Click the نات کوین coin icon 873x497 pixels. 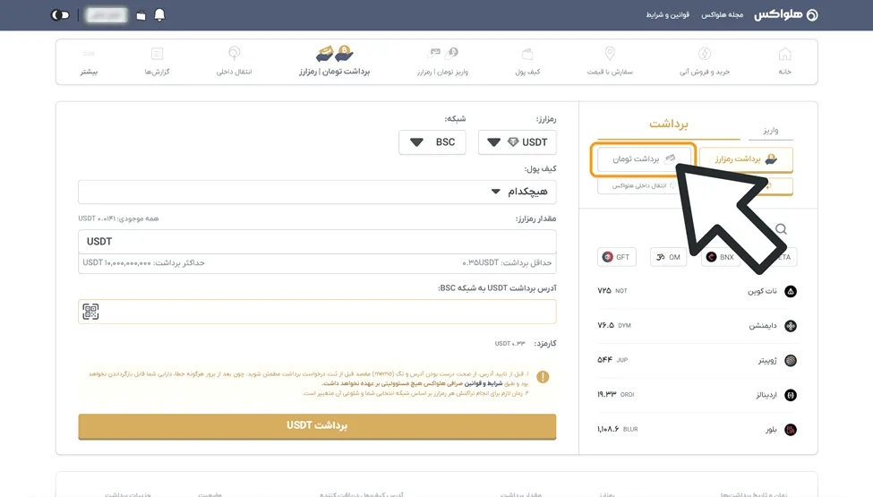coord(791,291)
